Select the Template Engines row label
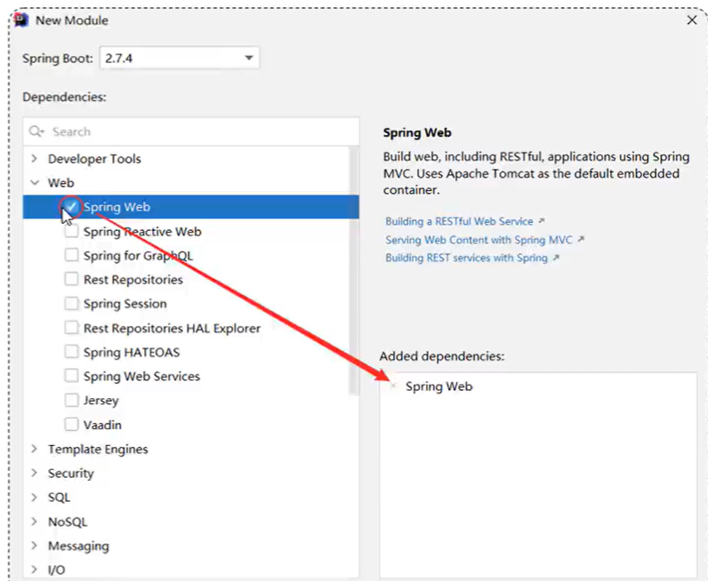 [98, 450]
